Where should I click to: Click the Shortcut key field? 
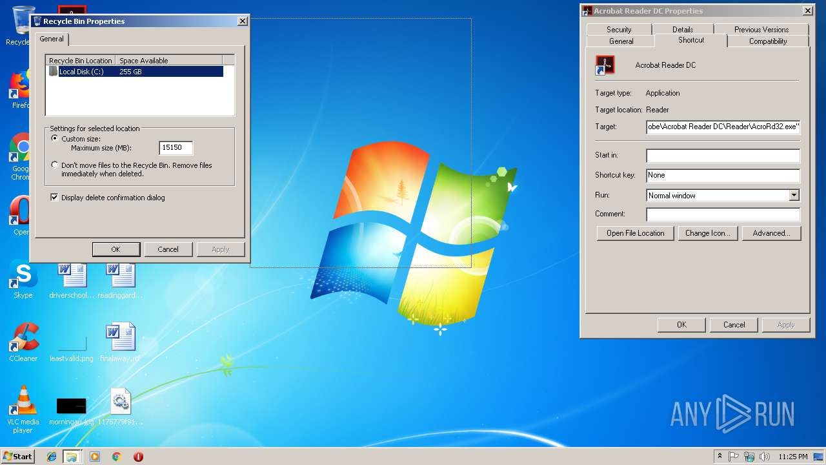point(723,175)
